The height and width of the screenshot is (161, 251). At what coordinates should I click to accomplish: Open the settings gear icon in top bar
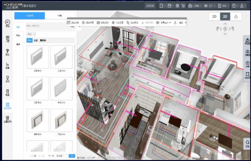pos(177,6)
